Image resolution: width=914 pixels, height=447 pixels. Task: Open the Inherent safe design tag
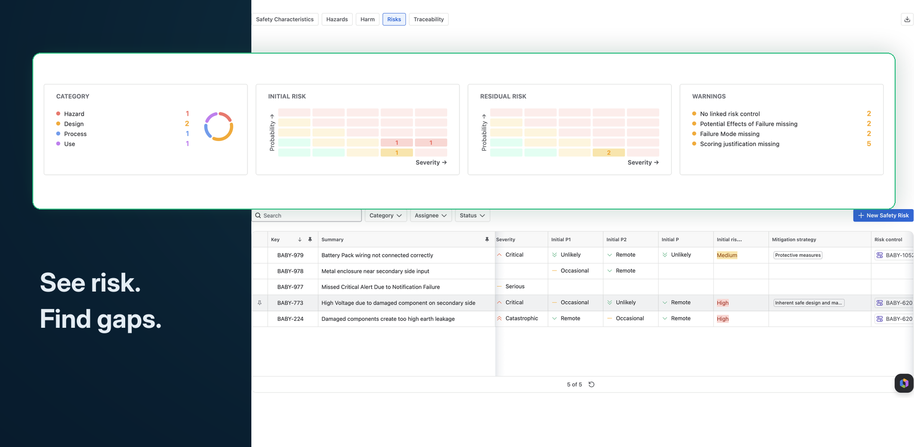pos(809,303)
